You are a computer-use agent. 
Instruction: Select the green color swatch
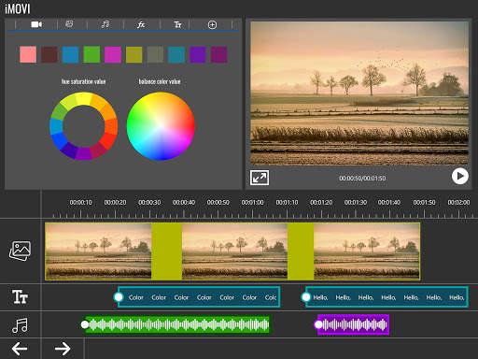click(x=91, y=54)
